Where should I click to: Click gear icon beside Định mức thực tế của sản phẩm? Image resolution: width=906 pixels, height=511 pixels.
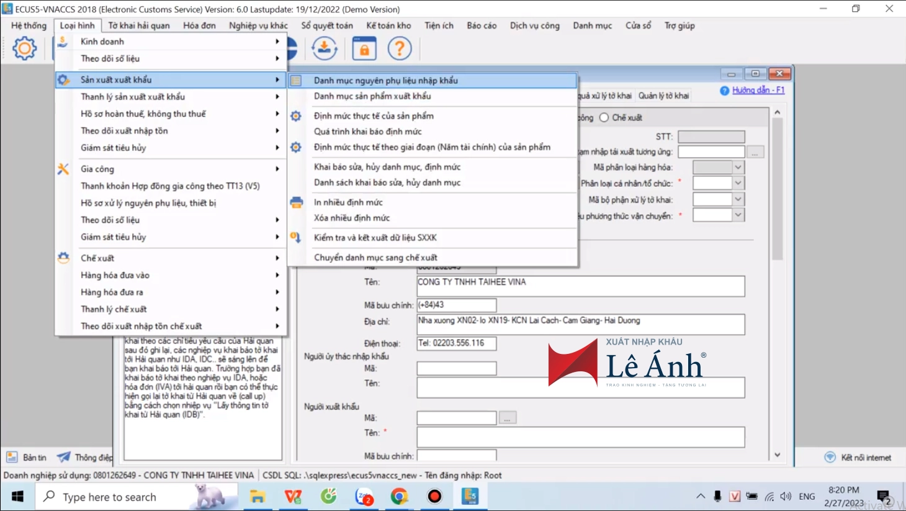pyautogui.click(x=297, y=116)
